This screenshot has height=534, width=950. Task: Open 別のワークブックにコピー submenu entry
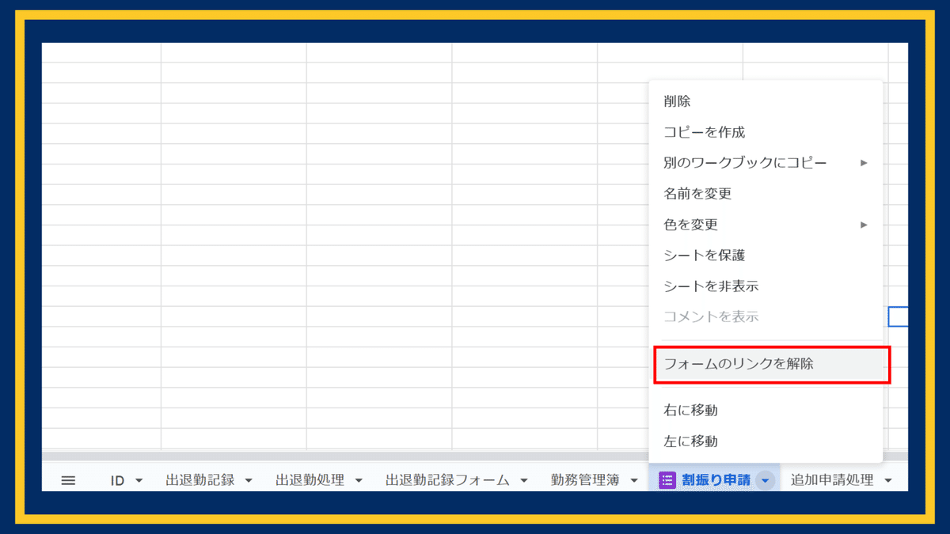click(x=766, y=163)
